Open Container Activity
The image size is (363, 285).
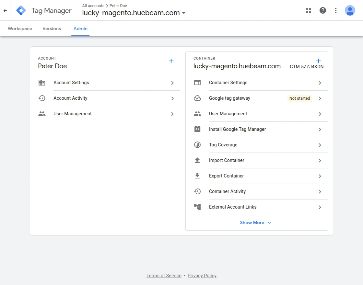(256, 191)
